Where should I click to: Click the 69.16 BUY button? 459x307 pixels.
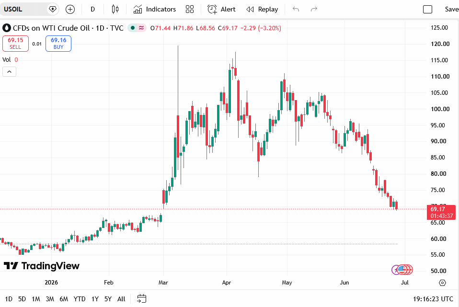(58, 43)
